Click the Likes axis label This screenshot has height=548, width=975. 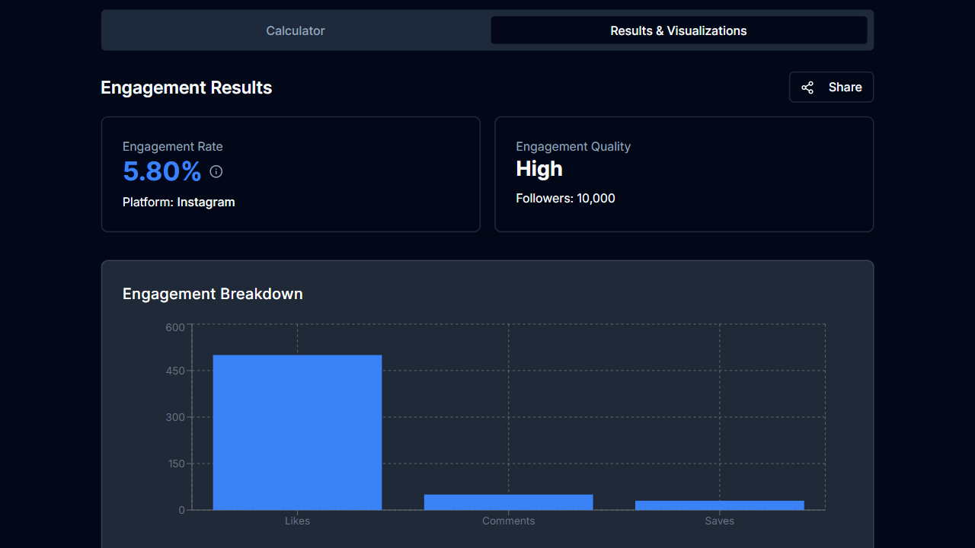point(297,521)
